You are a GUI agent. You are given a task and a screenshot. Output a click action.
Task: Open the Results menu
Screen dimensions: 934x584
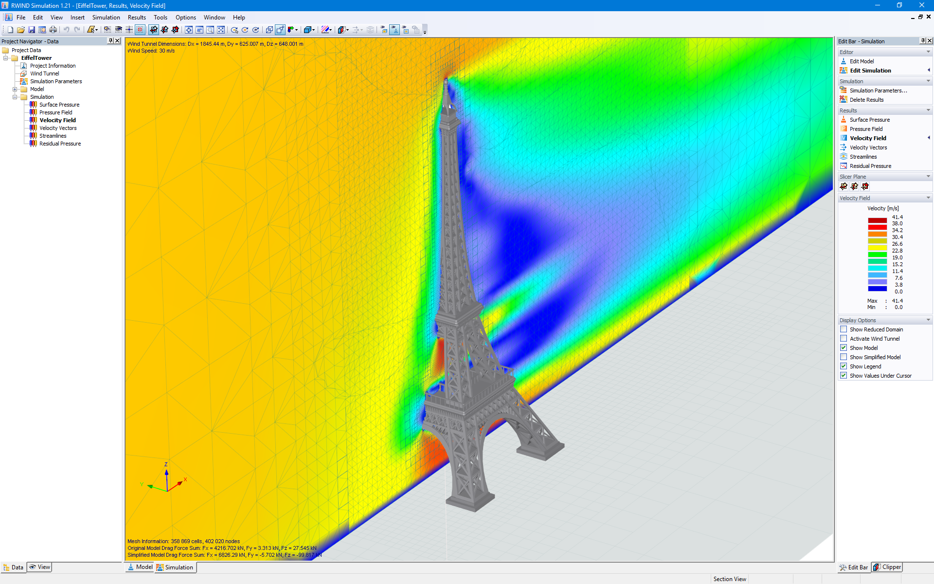point(137,18)
